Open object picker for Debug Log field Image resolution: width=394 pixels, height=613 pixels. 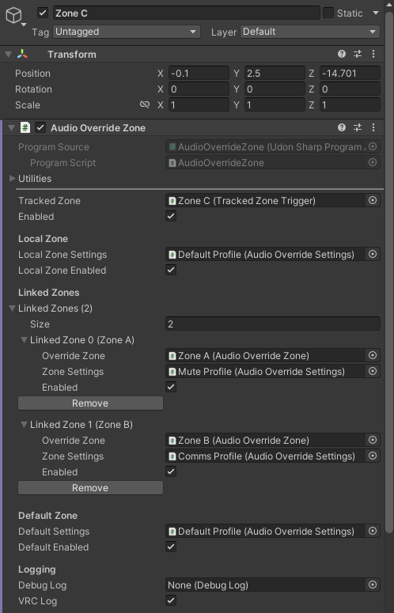point(373,585)
